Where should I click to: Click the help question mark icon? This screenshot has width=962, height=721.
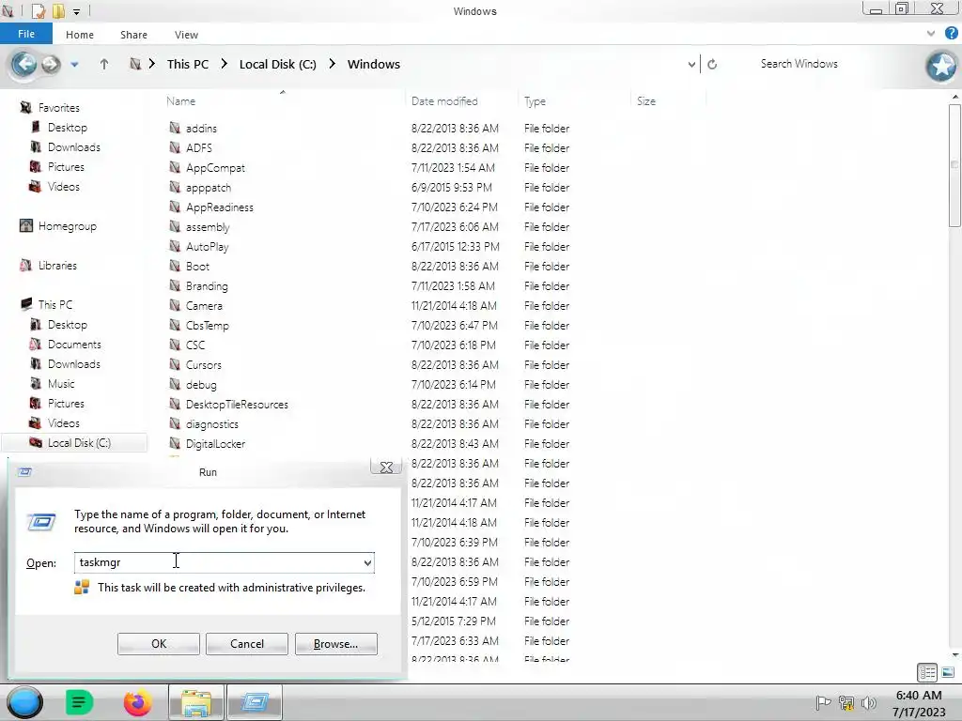[x=951, y=34]
